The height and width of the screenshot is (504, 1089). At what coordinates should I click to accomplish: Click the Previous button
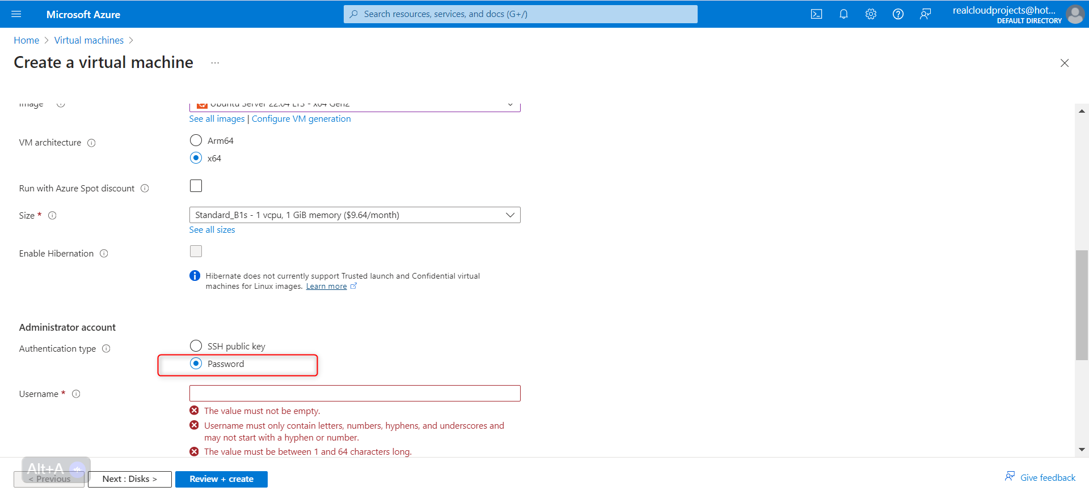tap(49, 479)
